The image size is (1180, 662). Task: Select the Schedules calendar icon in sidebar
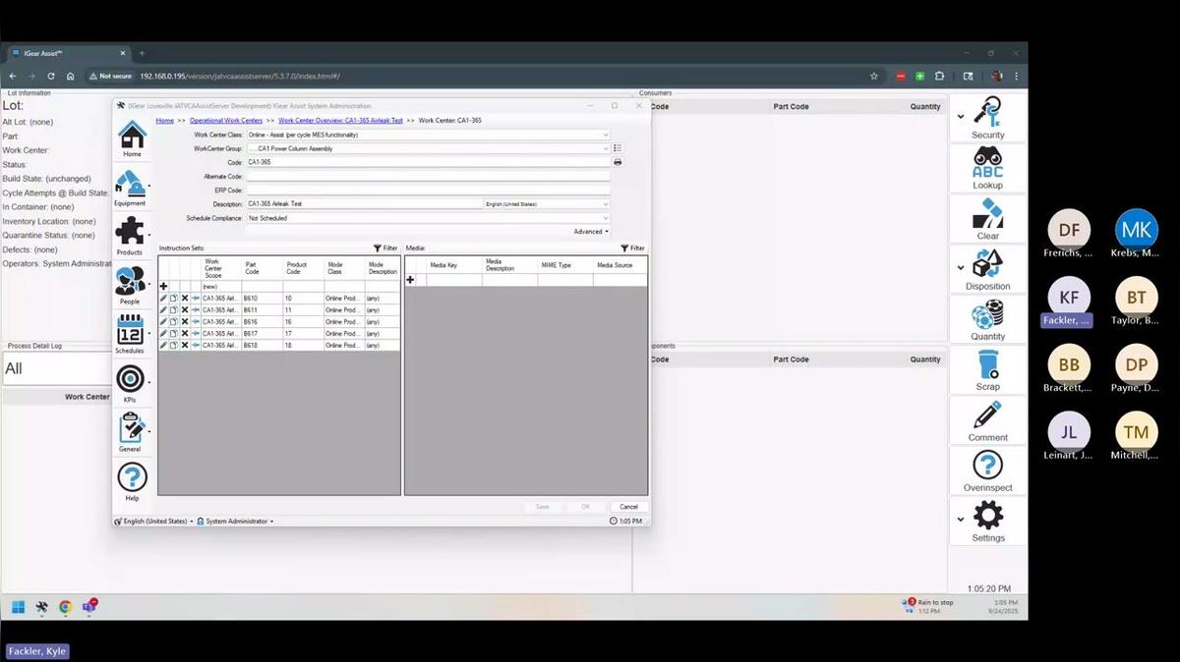click(x=132, y=331)
